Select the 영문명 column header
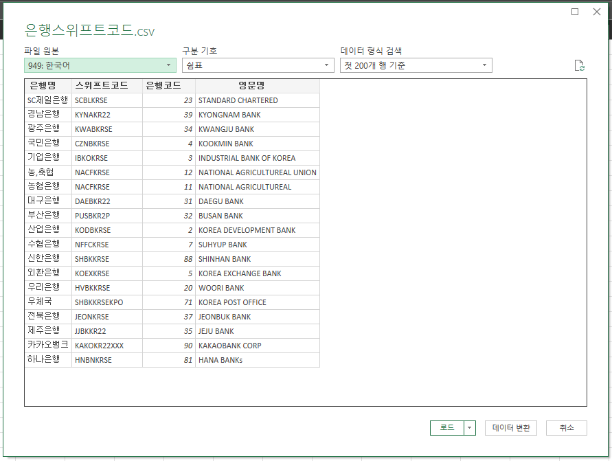612x461 pixels. [x=257, y=85]
